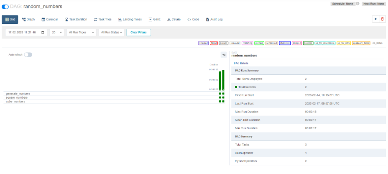Open the Graph view tab
Image resolution: width=388 pixels, height=174 pixels.
pyautogui.click(x=28, y=19)
